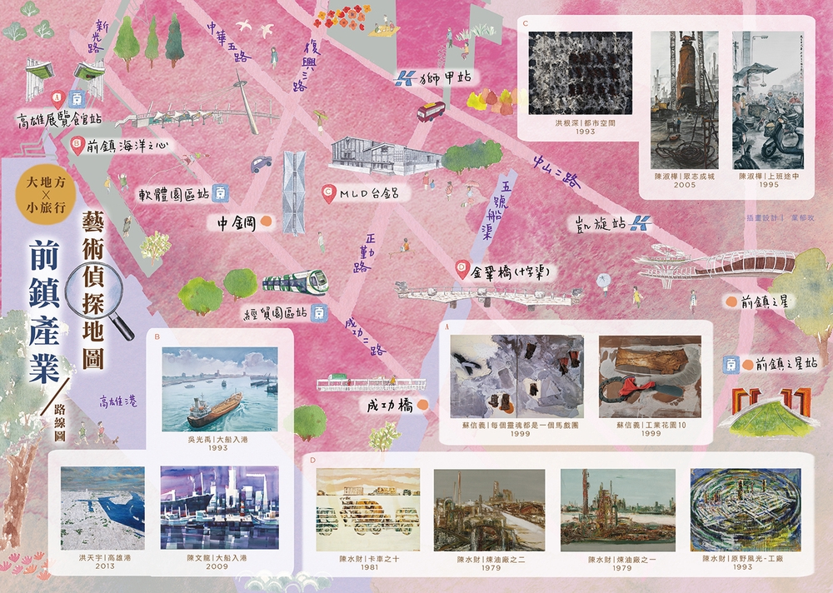Open 陳文龍's 大船入港 painting
The image size is (833, 593).
[x=219, y=508]
